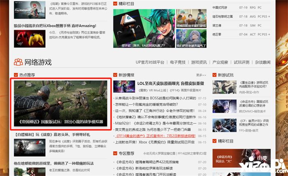Image resolution: width=288 pixels, height=176 pixels.
Task: Open the LOL skin thumbnail in 新游情报
Action: tap(124, 86)
